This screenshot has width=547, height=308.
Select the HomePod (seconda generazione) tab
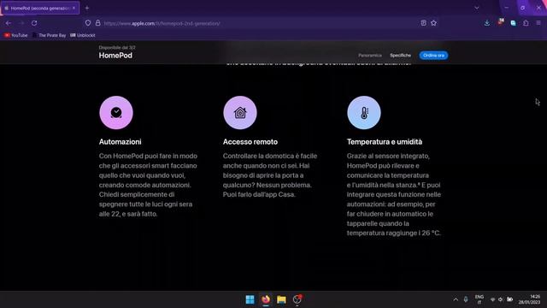coord(40,8)
